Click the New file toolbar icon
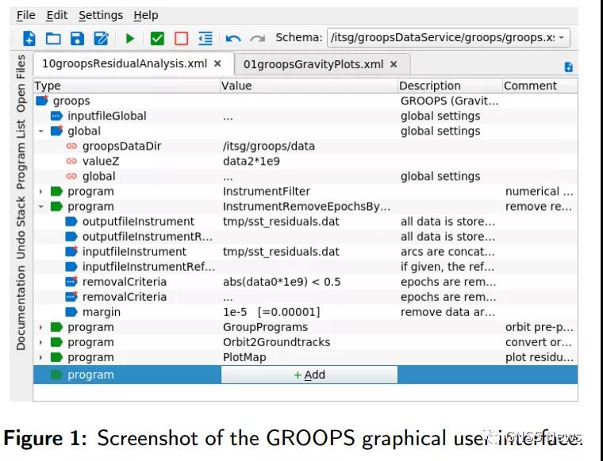Screen dimensions: 603x461 (x=29, y=38)
